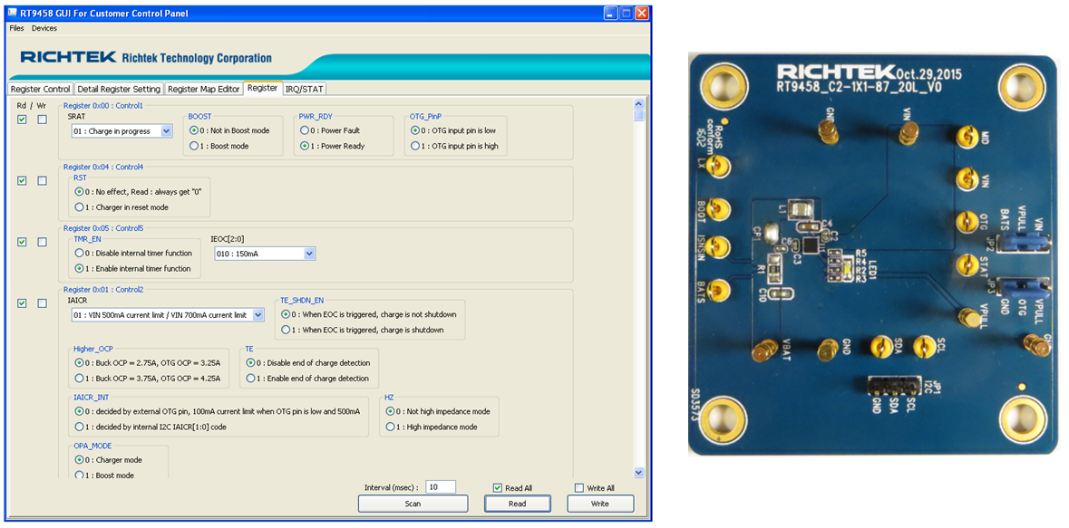Viewport: 1069px width, 528px height.
Task: Uncheck the Read All checkbox
Action: coord(499,487)
